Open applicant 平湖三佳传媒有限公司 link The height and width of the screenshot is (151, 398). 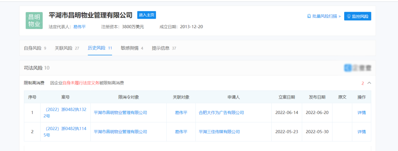click(x=219, y=132)
